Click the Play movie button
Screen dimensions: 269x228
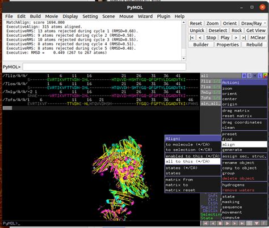[x=225, y=38]
